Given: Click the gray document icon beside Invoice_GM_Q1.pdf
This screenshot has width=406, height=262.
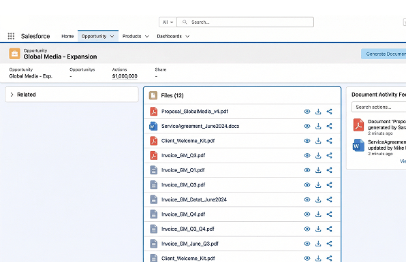Looking at the screenshot, I should pos(154,170).
